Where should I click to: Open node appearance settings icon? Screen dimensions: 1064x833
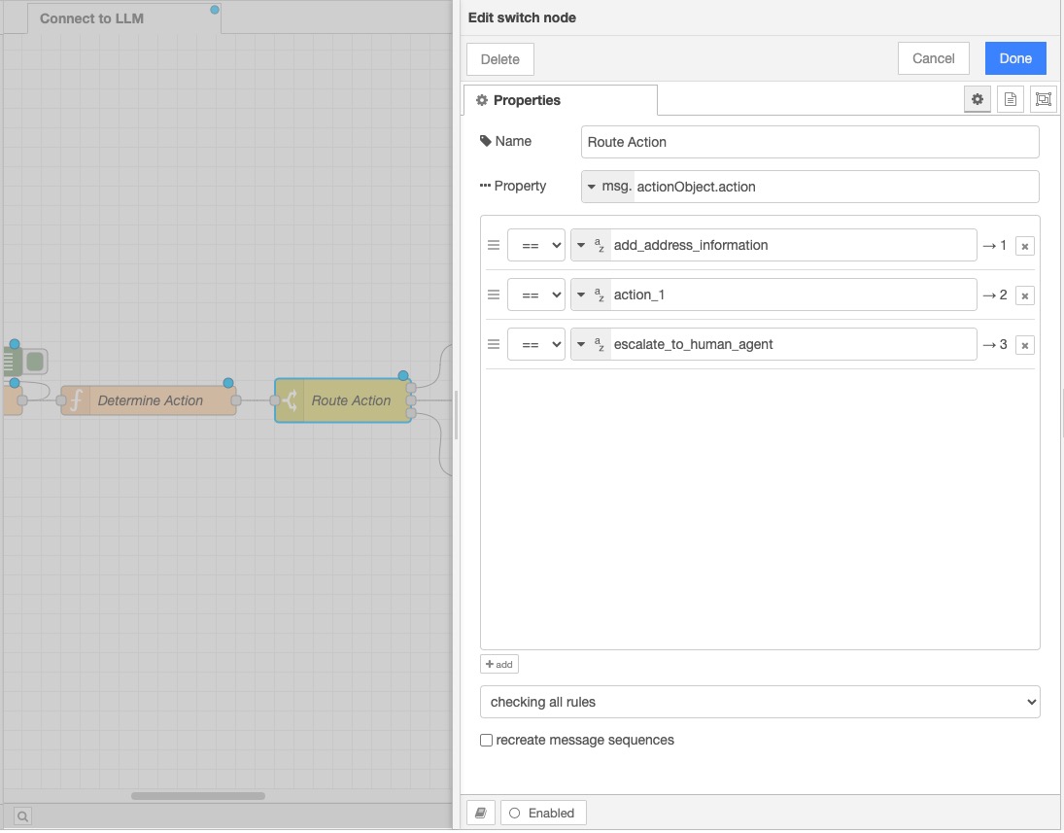pos(1043,99)
